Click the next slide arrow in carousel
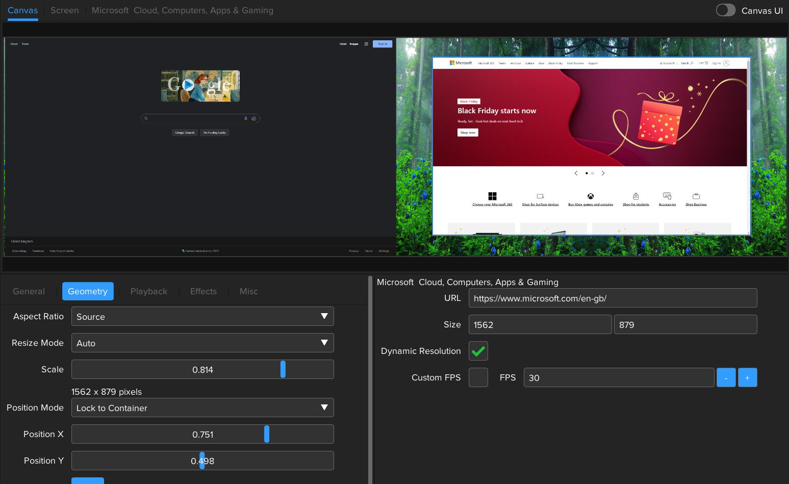Image resolution: width=789 pixels, height=484 pixels. [603, 173]
